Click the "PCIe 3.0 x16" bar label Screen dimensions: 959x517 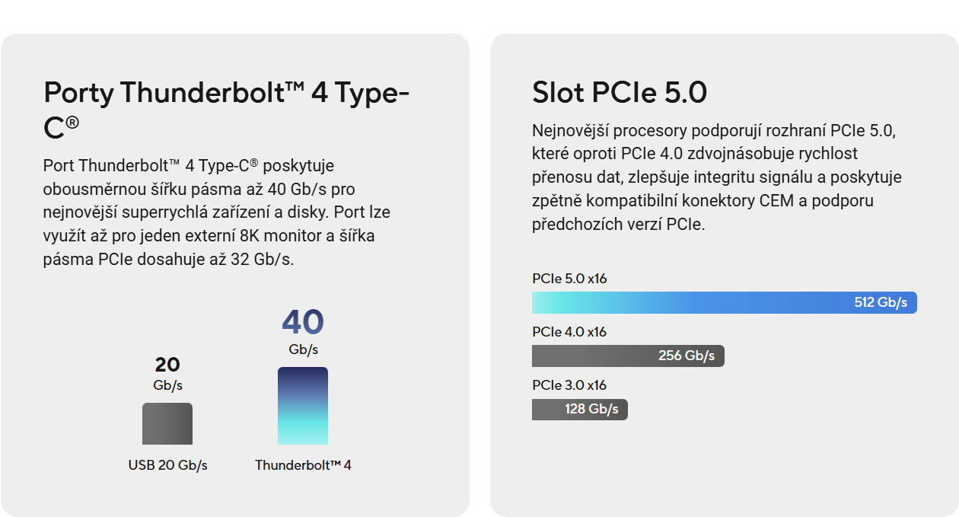tap(569, 385)
